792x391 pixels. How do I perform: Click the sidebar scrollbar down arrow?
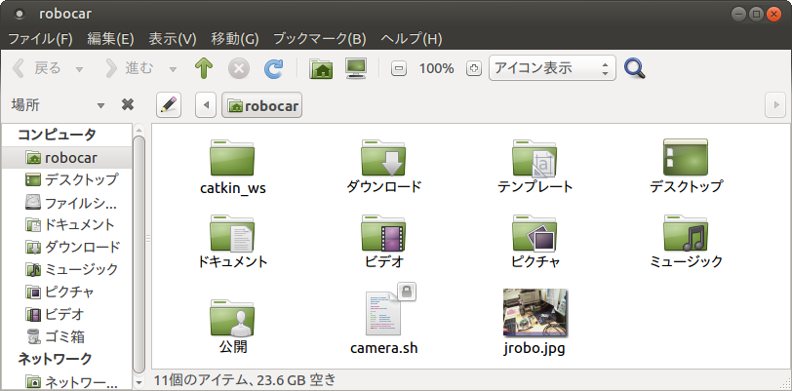[139, 384]
